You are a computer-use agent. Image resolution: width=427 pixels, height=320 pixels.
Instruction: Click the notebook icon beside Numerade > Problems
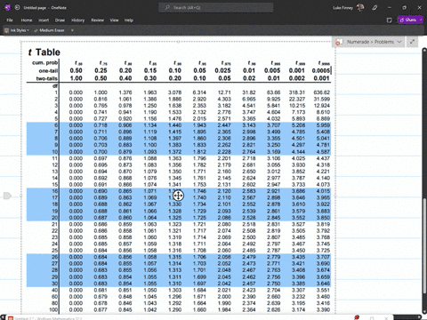339,42
